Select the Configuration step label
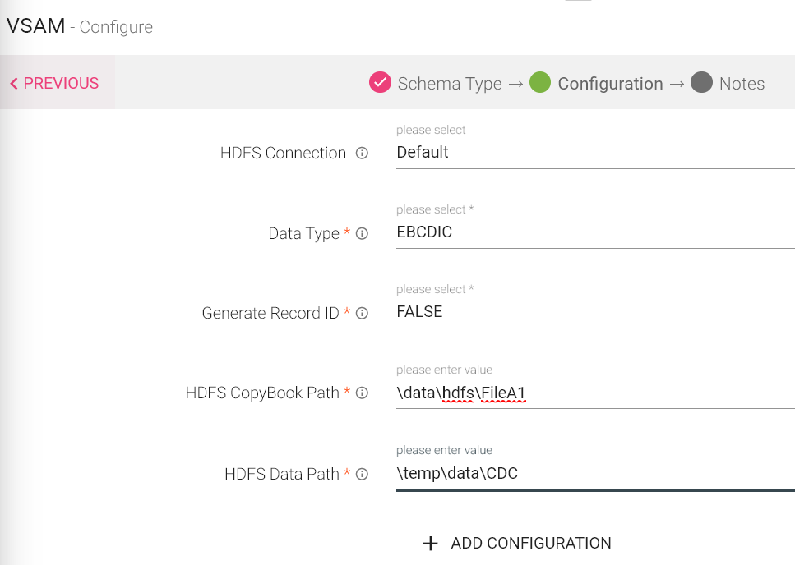Viewport: 795px width, 565px height. click(x=610, y=83)
